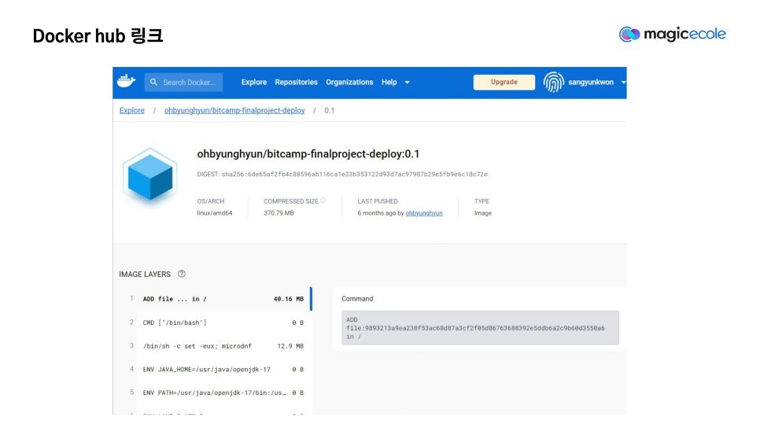Click the Command code box
This screenshot has height=428, width=760.
[x=481, y=328]
